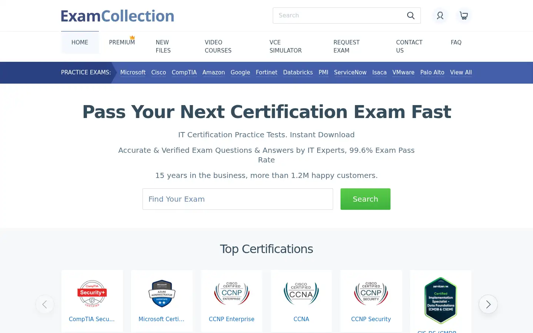Open the PREMIUM menu item
The image size is (533, 333).
(x=122, y=43)
